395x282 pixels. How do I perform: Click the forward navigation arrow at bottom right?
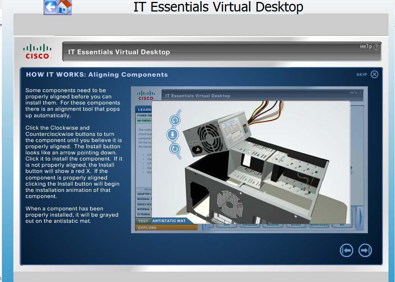click(x=365, y=250)
